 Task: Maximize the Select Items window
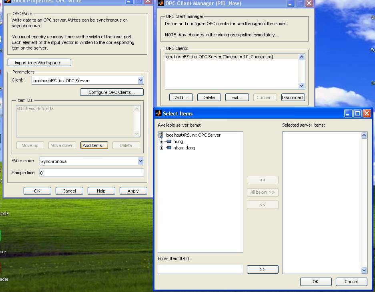coord(357,113)
